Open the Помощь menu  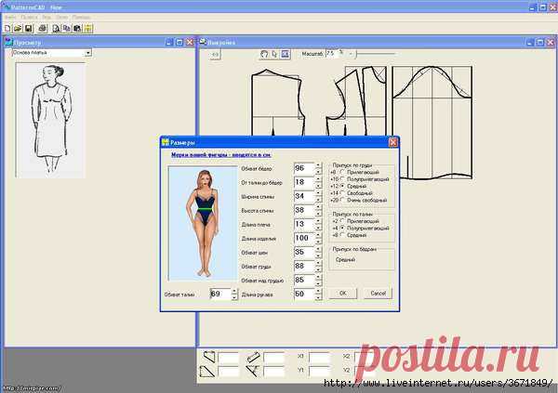81,17
